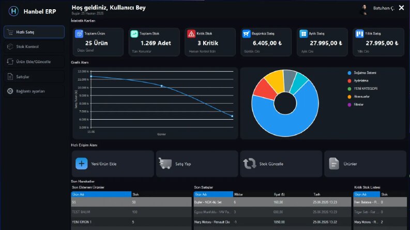This screenshot has height=230, width=410.
Task: Toggle Aydınlatma legend swatch
Action: 350,81
